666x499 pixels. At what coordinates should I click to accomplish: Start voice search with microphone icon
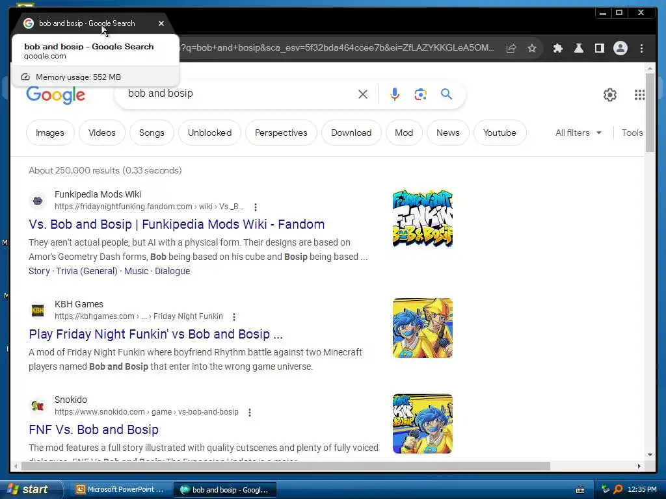click(395, 94)
